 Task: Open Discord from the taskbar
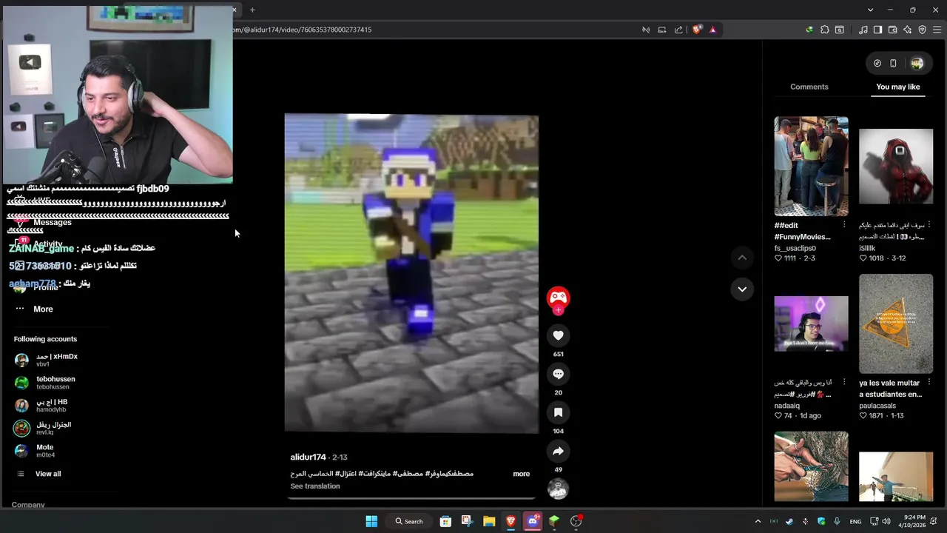(x=532, y=521)
